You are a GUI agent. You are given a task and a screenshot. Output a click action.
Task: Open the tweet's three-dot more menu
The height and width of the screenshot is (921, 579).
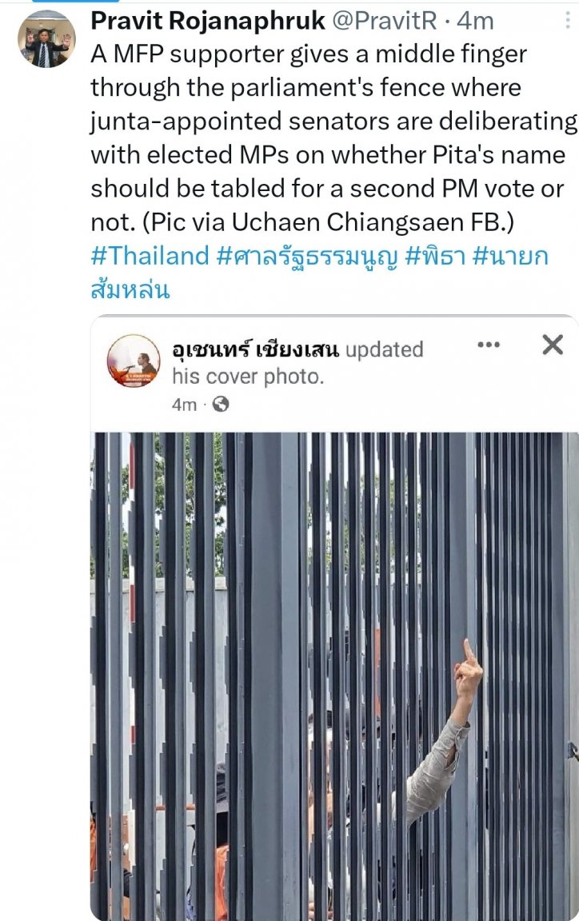(x=567, y=21)
